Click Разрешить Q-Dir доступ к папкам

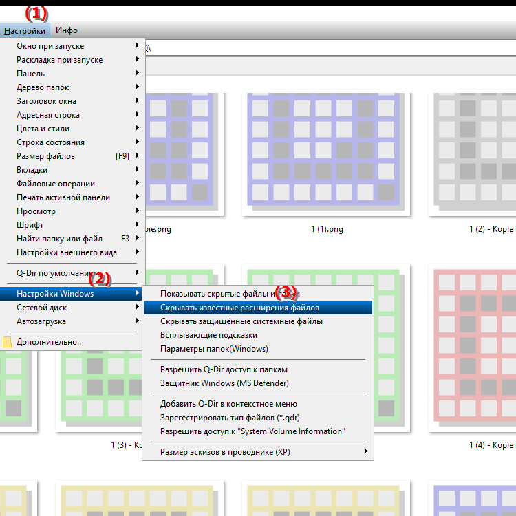tap(258, 369)
